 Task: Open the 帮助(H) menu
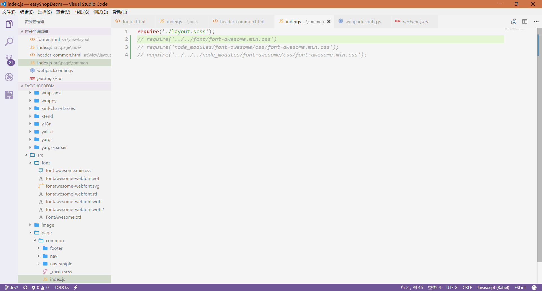click(120, 12)
